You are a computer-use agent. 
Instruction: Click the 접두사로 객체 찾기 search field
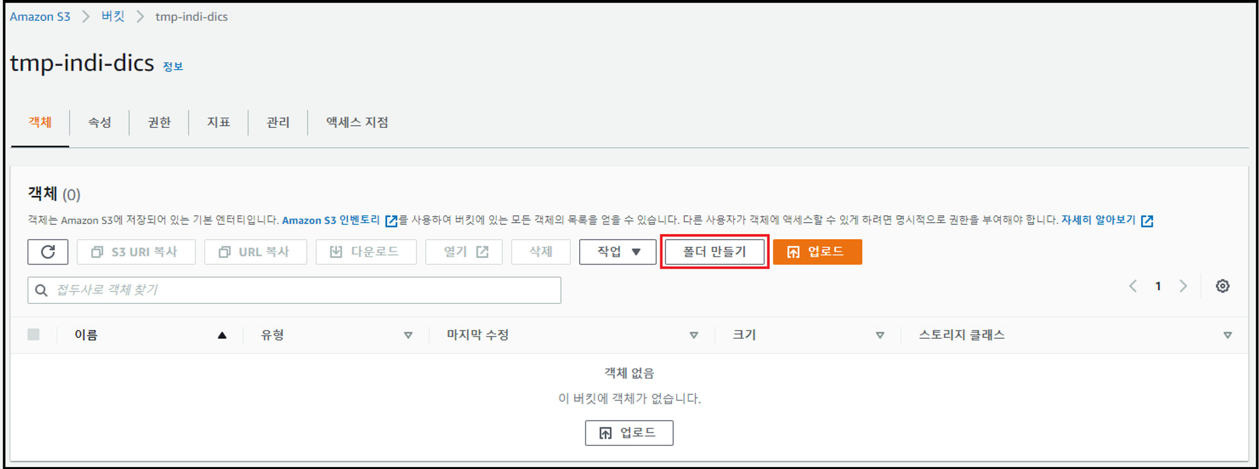(x=294, y=290)
